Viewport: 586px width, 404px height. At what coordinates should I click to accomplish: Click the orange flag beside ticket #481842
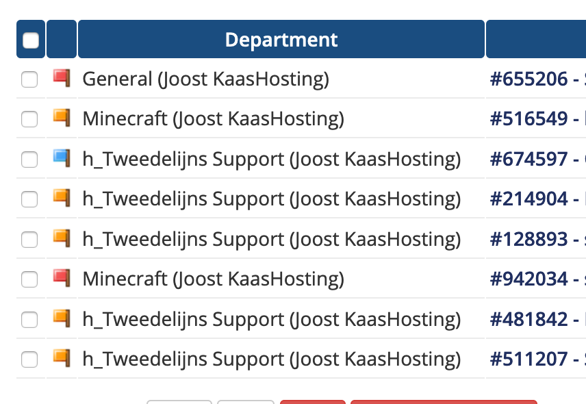click(x=62, y=318)
